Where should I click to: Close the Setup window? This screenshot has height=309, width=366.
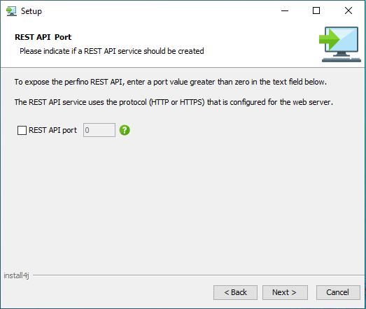tap(349, 10)
